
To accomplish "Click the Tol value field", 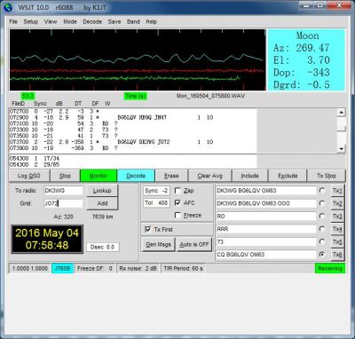I will point(156,203).
